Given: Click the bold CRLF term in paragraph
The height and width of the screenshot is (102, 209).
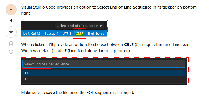Looking at the screenshot, I should [129, 45].
